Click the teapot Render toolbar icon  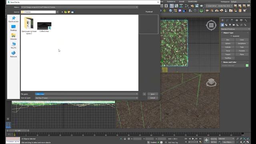coord(202,6)
